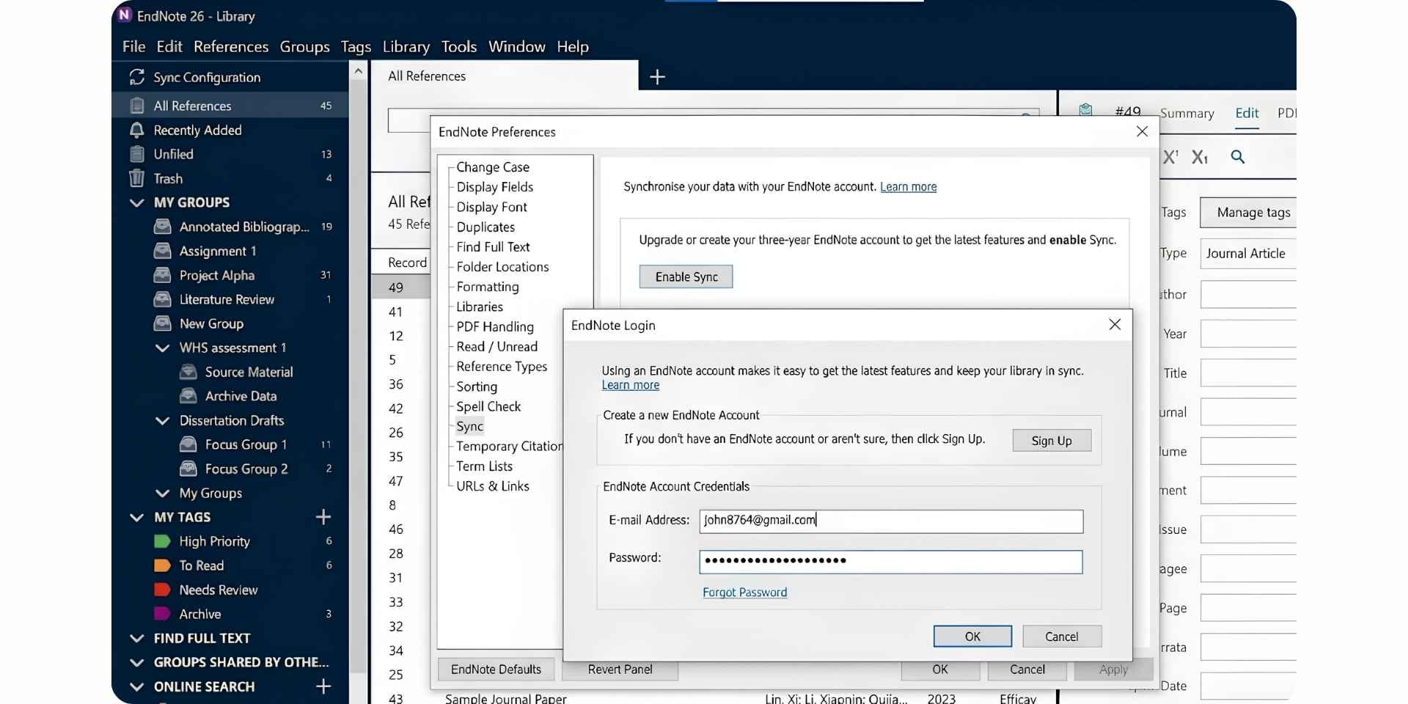
Task: Open Learn more link in Preferences sync panel
Action: coord(908,187)
